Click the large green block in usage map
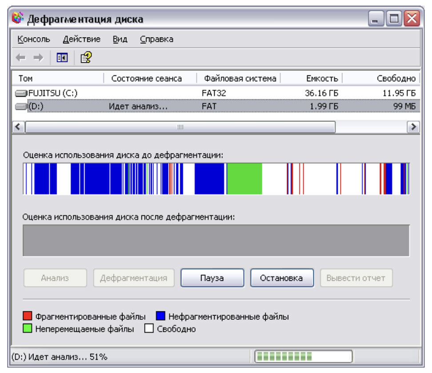Viewport: 432px width, 373px height. (244, 179)
